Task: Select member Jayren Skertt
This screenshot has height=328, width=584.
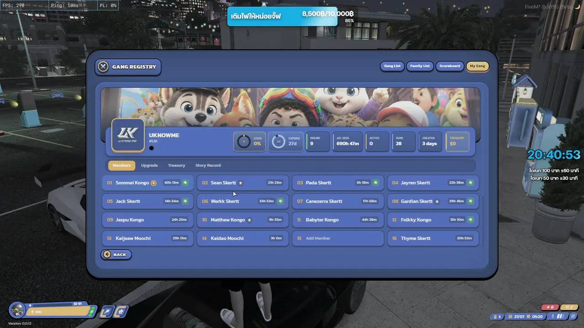Action: click(433, 183)
